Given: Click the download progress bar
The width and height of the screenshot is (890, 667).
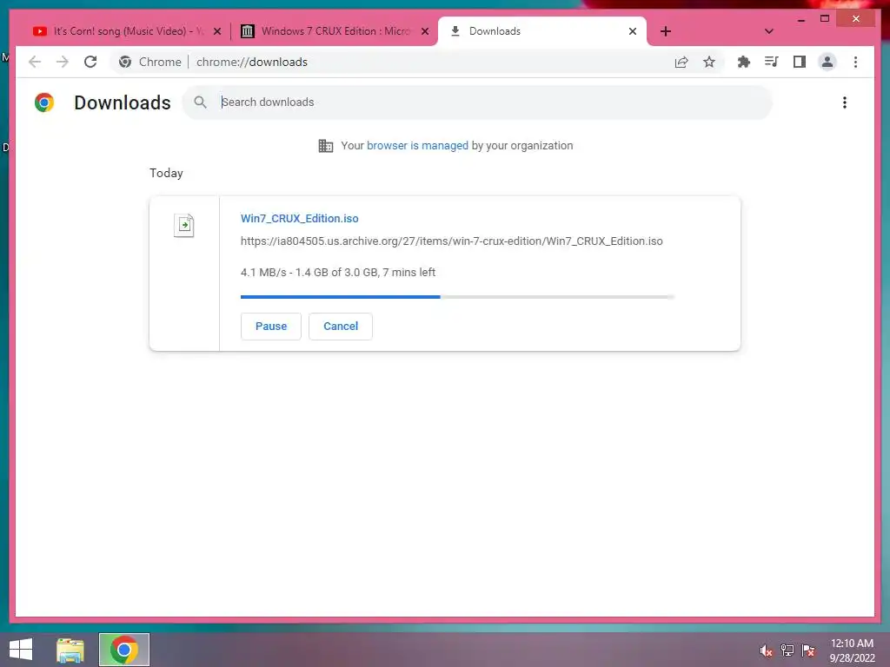Looking at the screenshot, I should 457,297.
